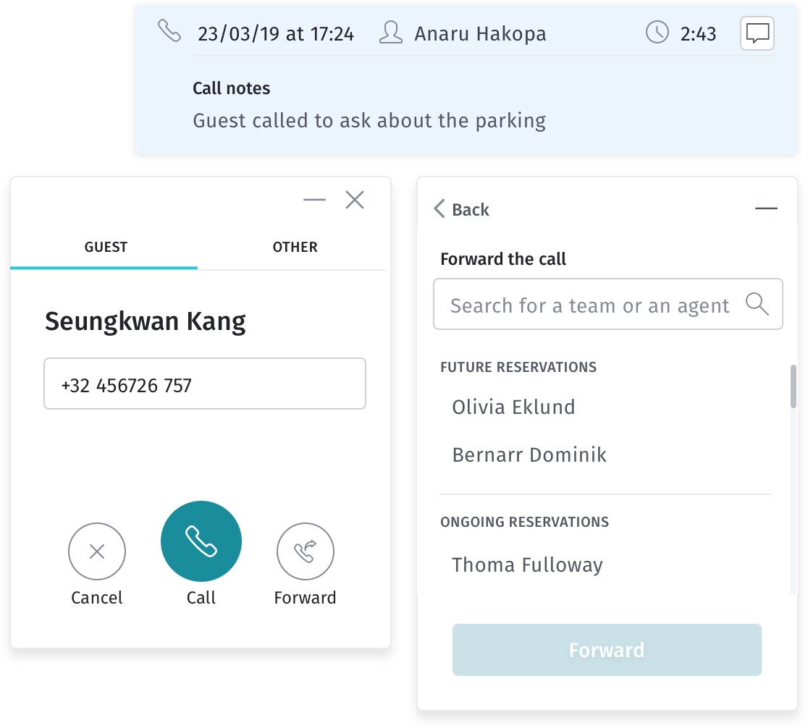Switch to the OTHER tab

(x=295, y=247)
